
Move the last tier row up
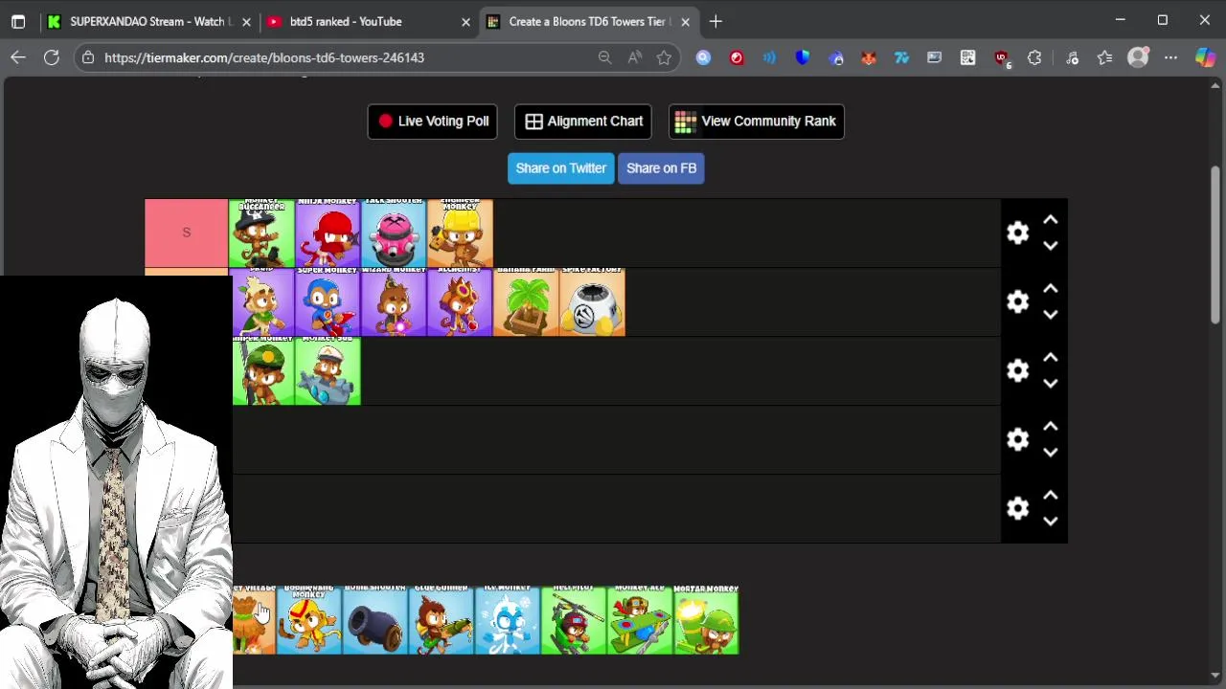(x=1050, y=496)
